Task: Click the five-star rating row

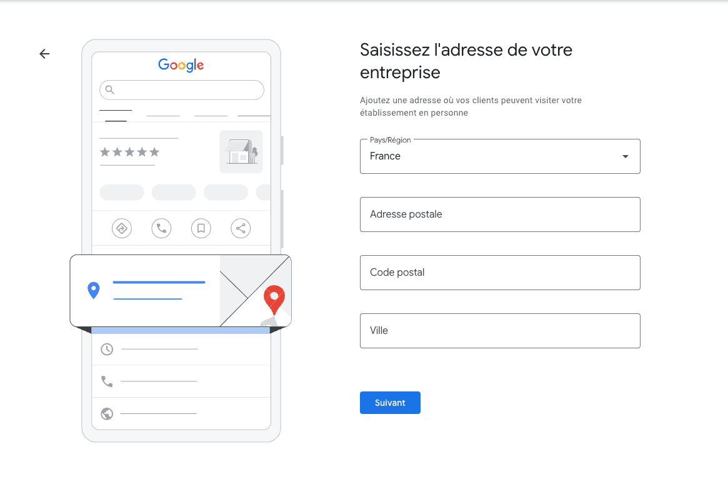Action: point(130,152)
